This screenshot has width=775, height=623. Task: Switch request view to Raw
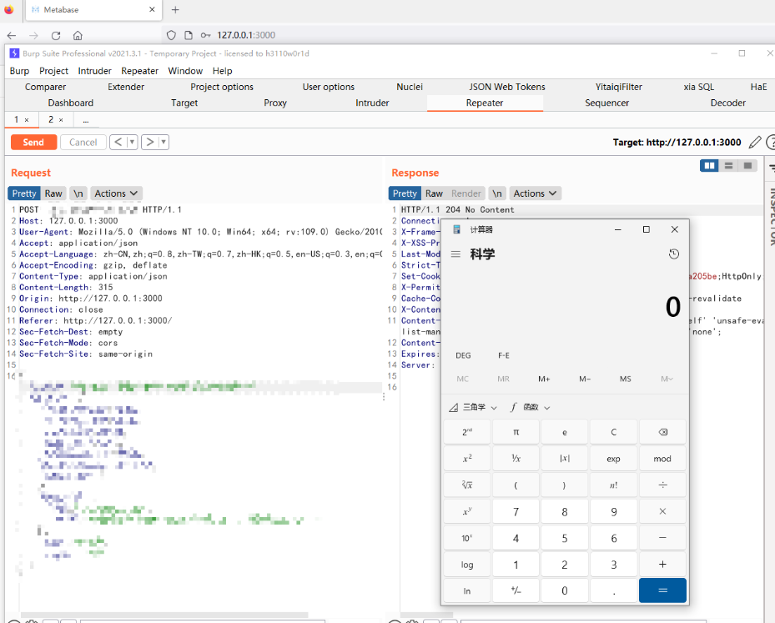pyautogui.click(x=53, y=193)
